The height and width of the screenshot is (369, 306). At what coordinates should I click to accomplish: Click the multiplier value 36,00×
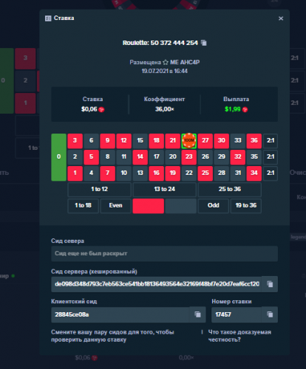point(165,109)
